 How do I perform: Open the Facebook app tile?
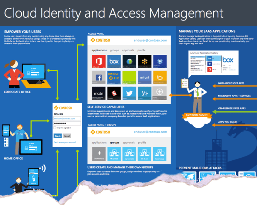(99, 77)
